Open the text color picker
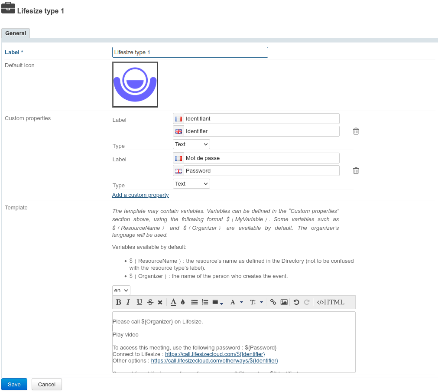 point(173,302)
